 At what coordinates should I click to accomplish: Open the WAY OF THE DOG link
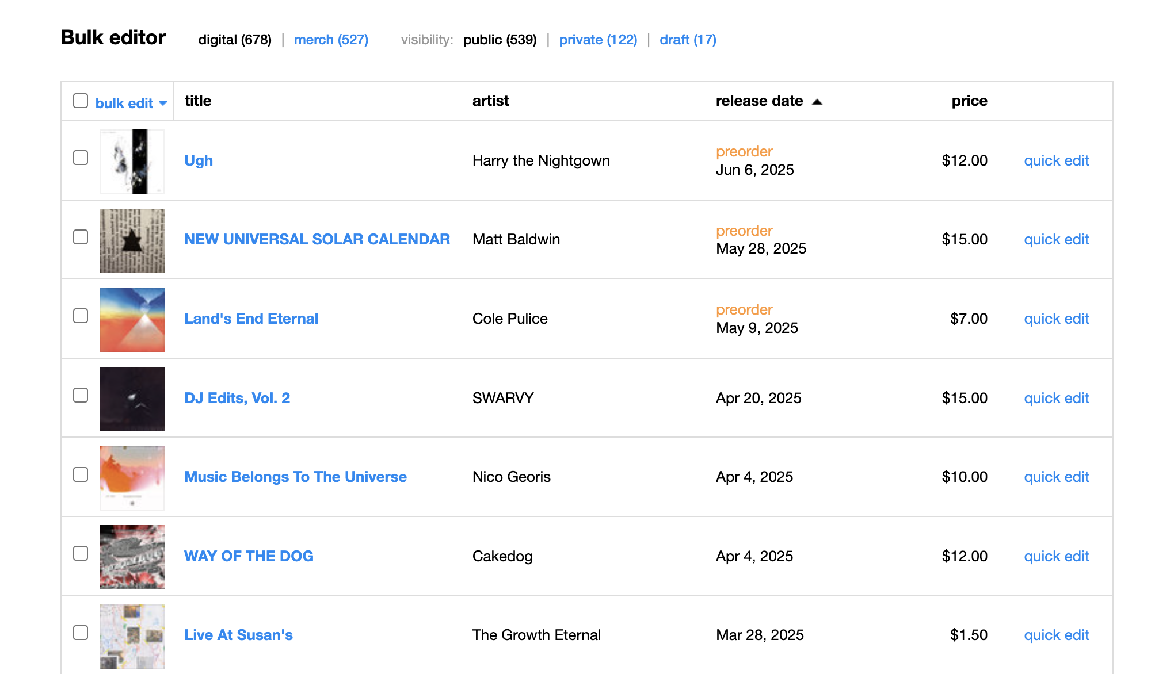[x=249, y=556]
